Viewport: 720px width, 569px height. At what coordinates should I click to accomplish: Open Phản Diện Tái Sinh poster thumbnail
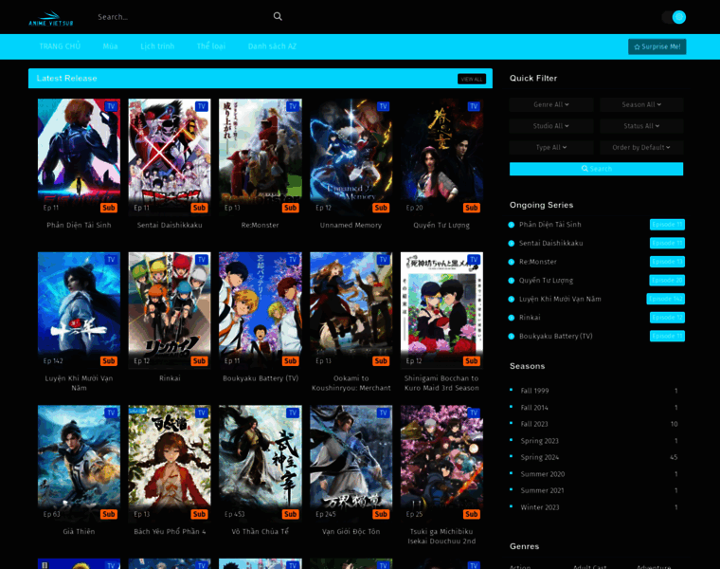click(79, 156)
